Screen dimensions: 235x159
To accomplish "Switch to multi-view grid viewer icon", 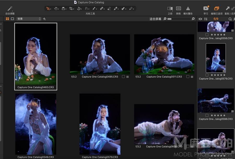I will pos(7,19).
